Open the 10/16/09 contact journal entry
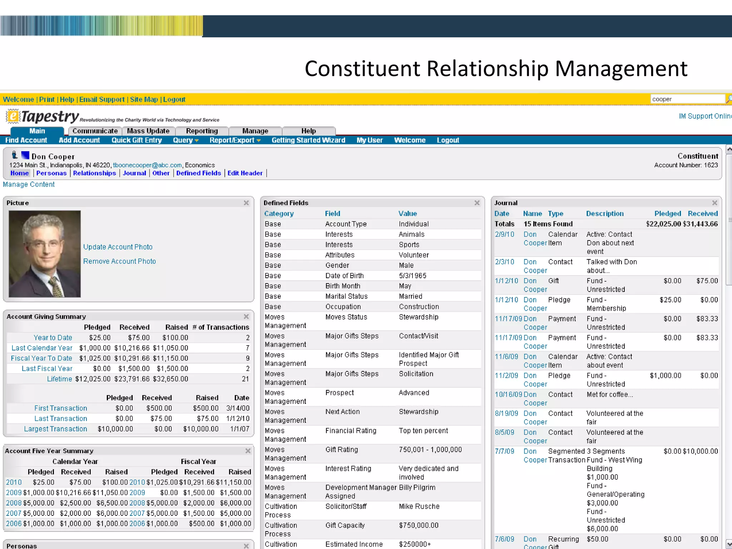Image resolution: width=732 pixels, height=549 pixels. (509, 395)
